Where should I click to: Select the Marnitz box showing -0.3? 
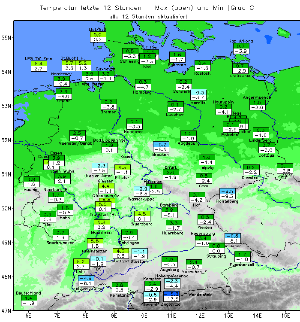(198, 95)
